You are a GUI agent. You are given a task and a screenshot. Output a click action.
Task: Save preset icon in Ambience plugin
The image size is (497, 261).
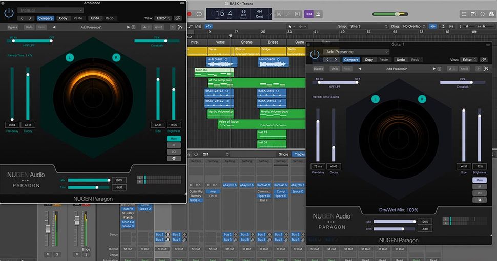(x=134, y=27)
